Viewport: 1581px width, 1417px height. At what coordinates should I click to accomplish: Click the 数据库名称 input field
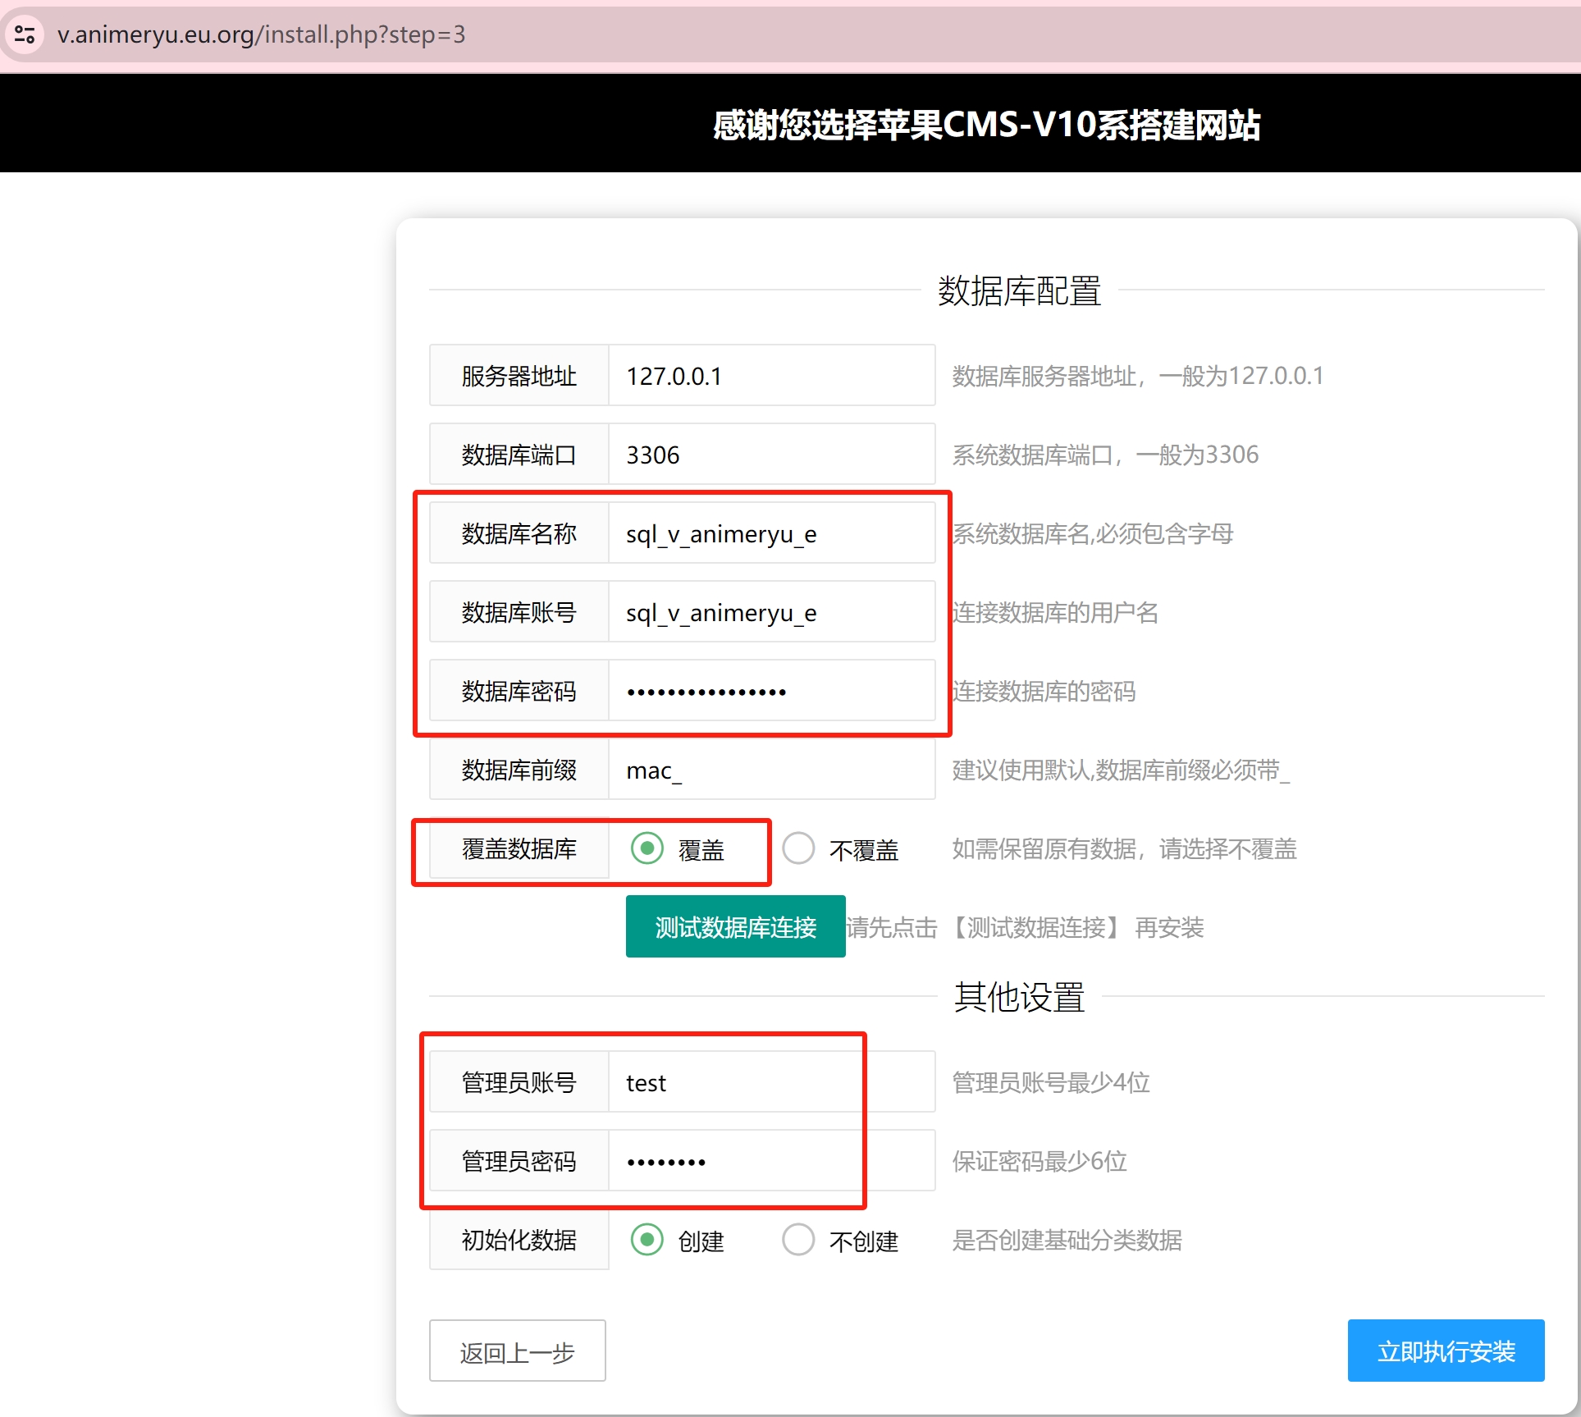(771, 533)
